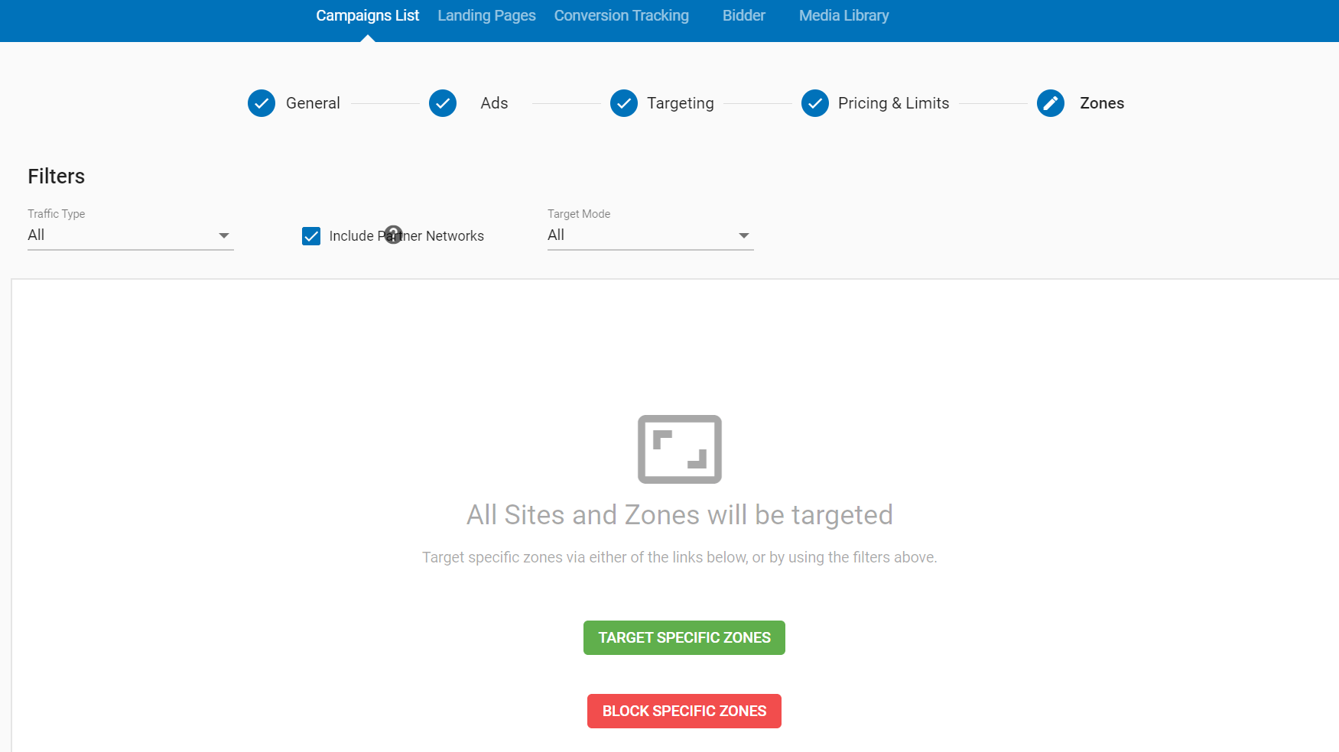Jump to the Pricing & Limits step label
1339x752 pixels.
coord(893,103)
